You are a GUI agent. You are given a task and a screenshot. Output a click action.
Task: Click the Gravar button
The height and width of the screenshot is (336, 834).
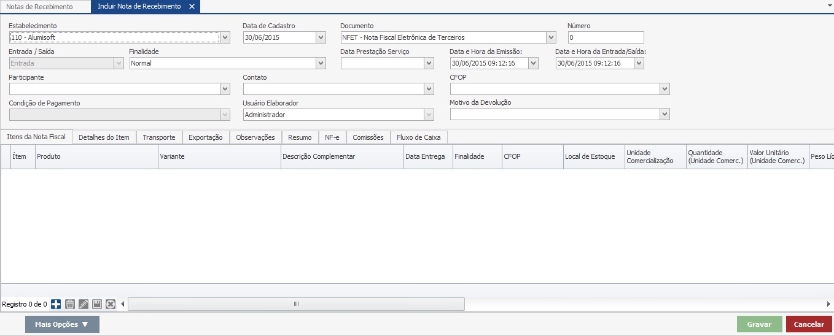(x=759, y=324)
